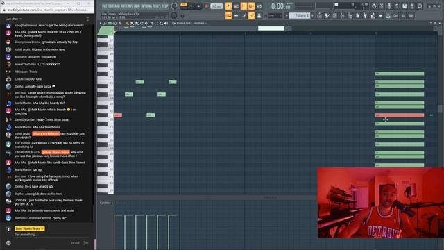Image resolution: width=444 pixels, height=250 pixels.
Task: Open the Playlist view from top toolbar
Action: tap(319, 15)
